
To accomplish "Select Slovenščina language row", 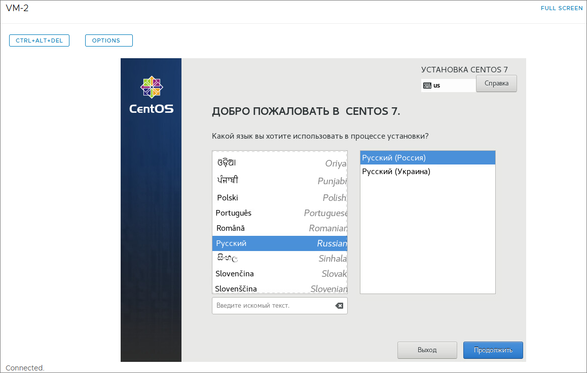I will [280, 288].
